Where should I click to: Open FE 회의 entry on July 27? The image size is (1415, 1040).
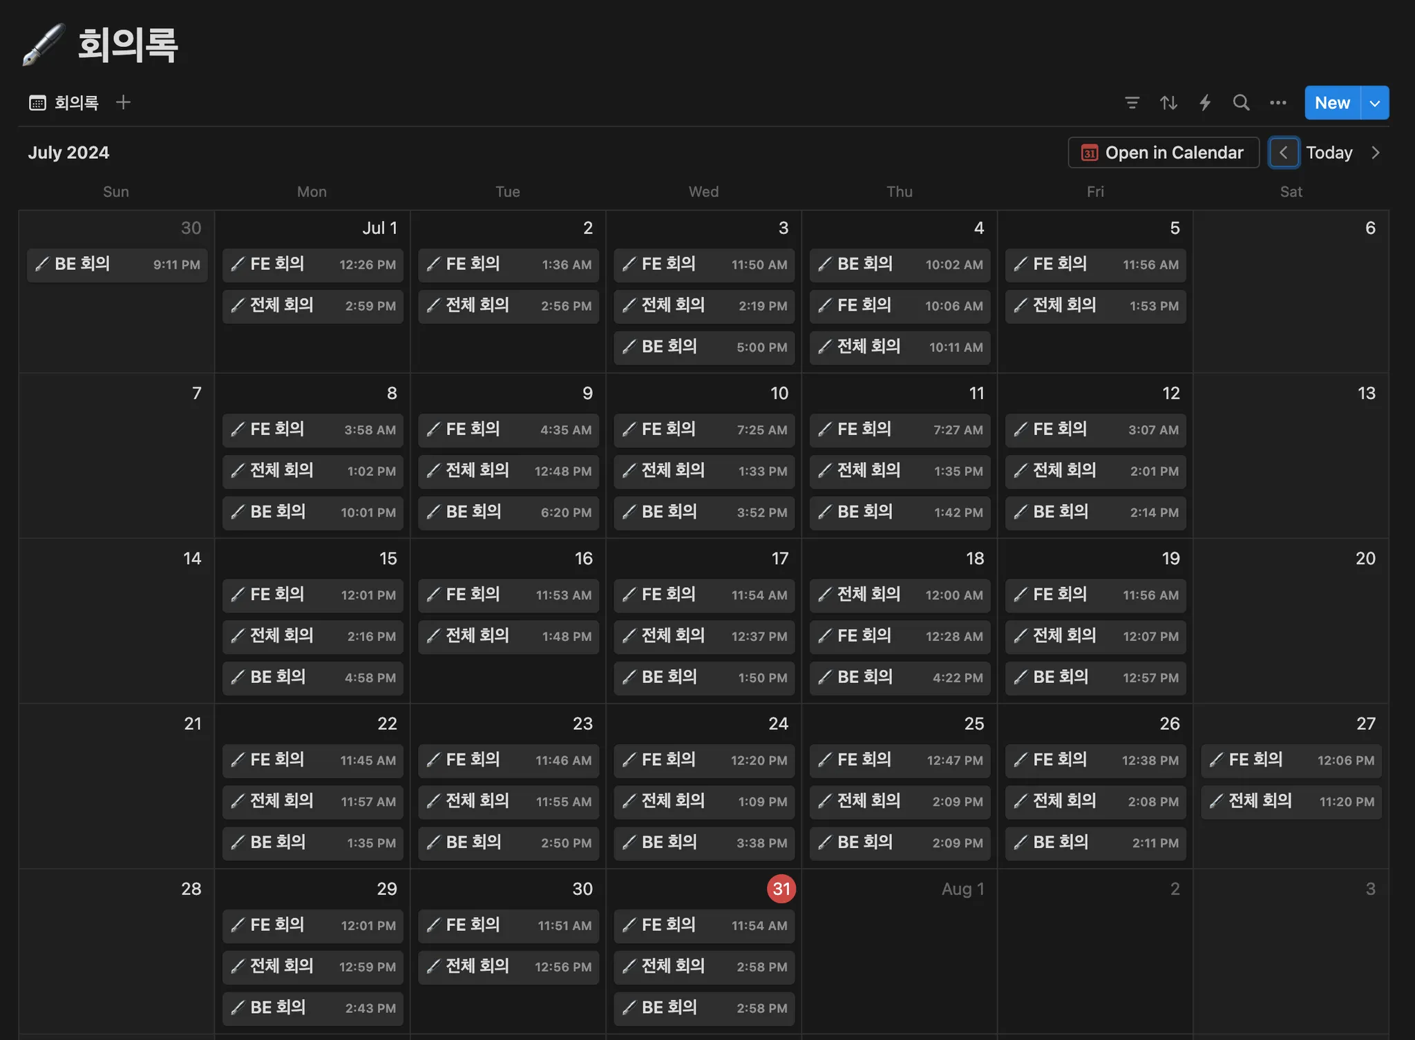tap(1291, 760)
